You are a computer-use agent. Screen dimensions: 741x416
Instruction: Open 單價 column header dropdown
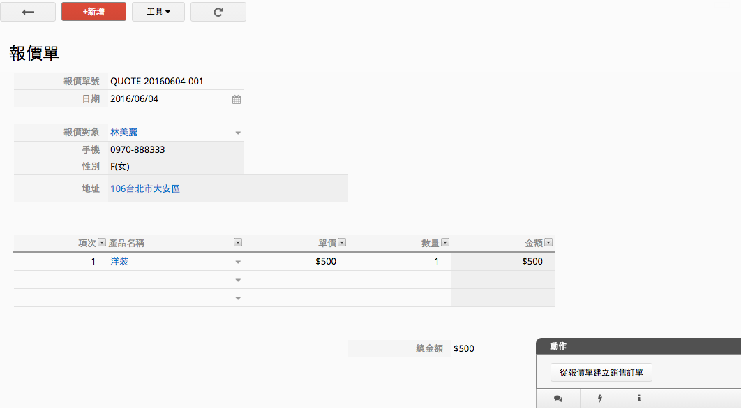[x=342, y=243]
